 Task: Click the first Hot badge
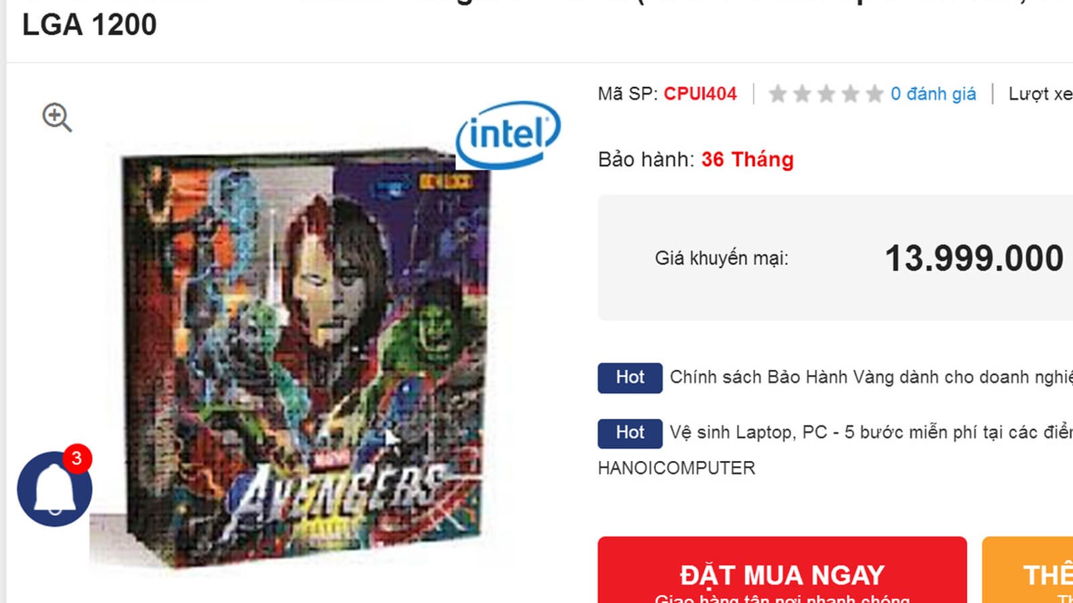coord(630,378)
